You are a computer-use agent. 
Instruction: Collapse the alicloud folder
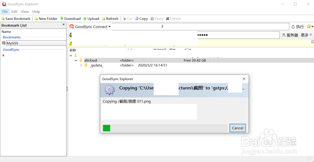point(76,60)
